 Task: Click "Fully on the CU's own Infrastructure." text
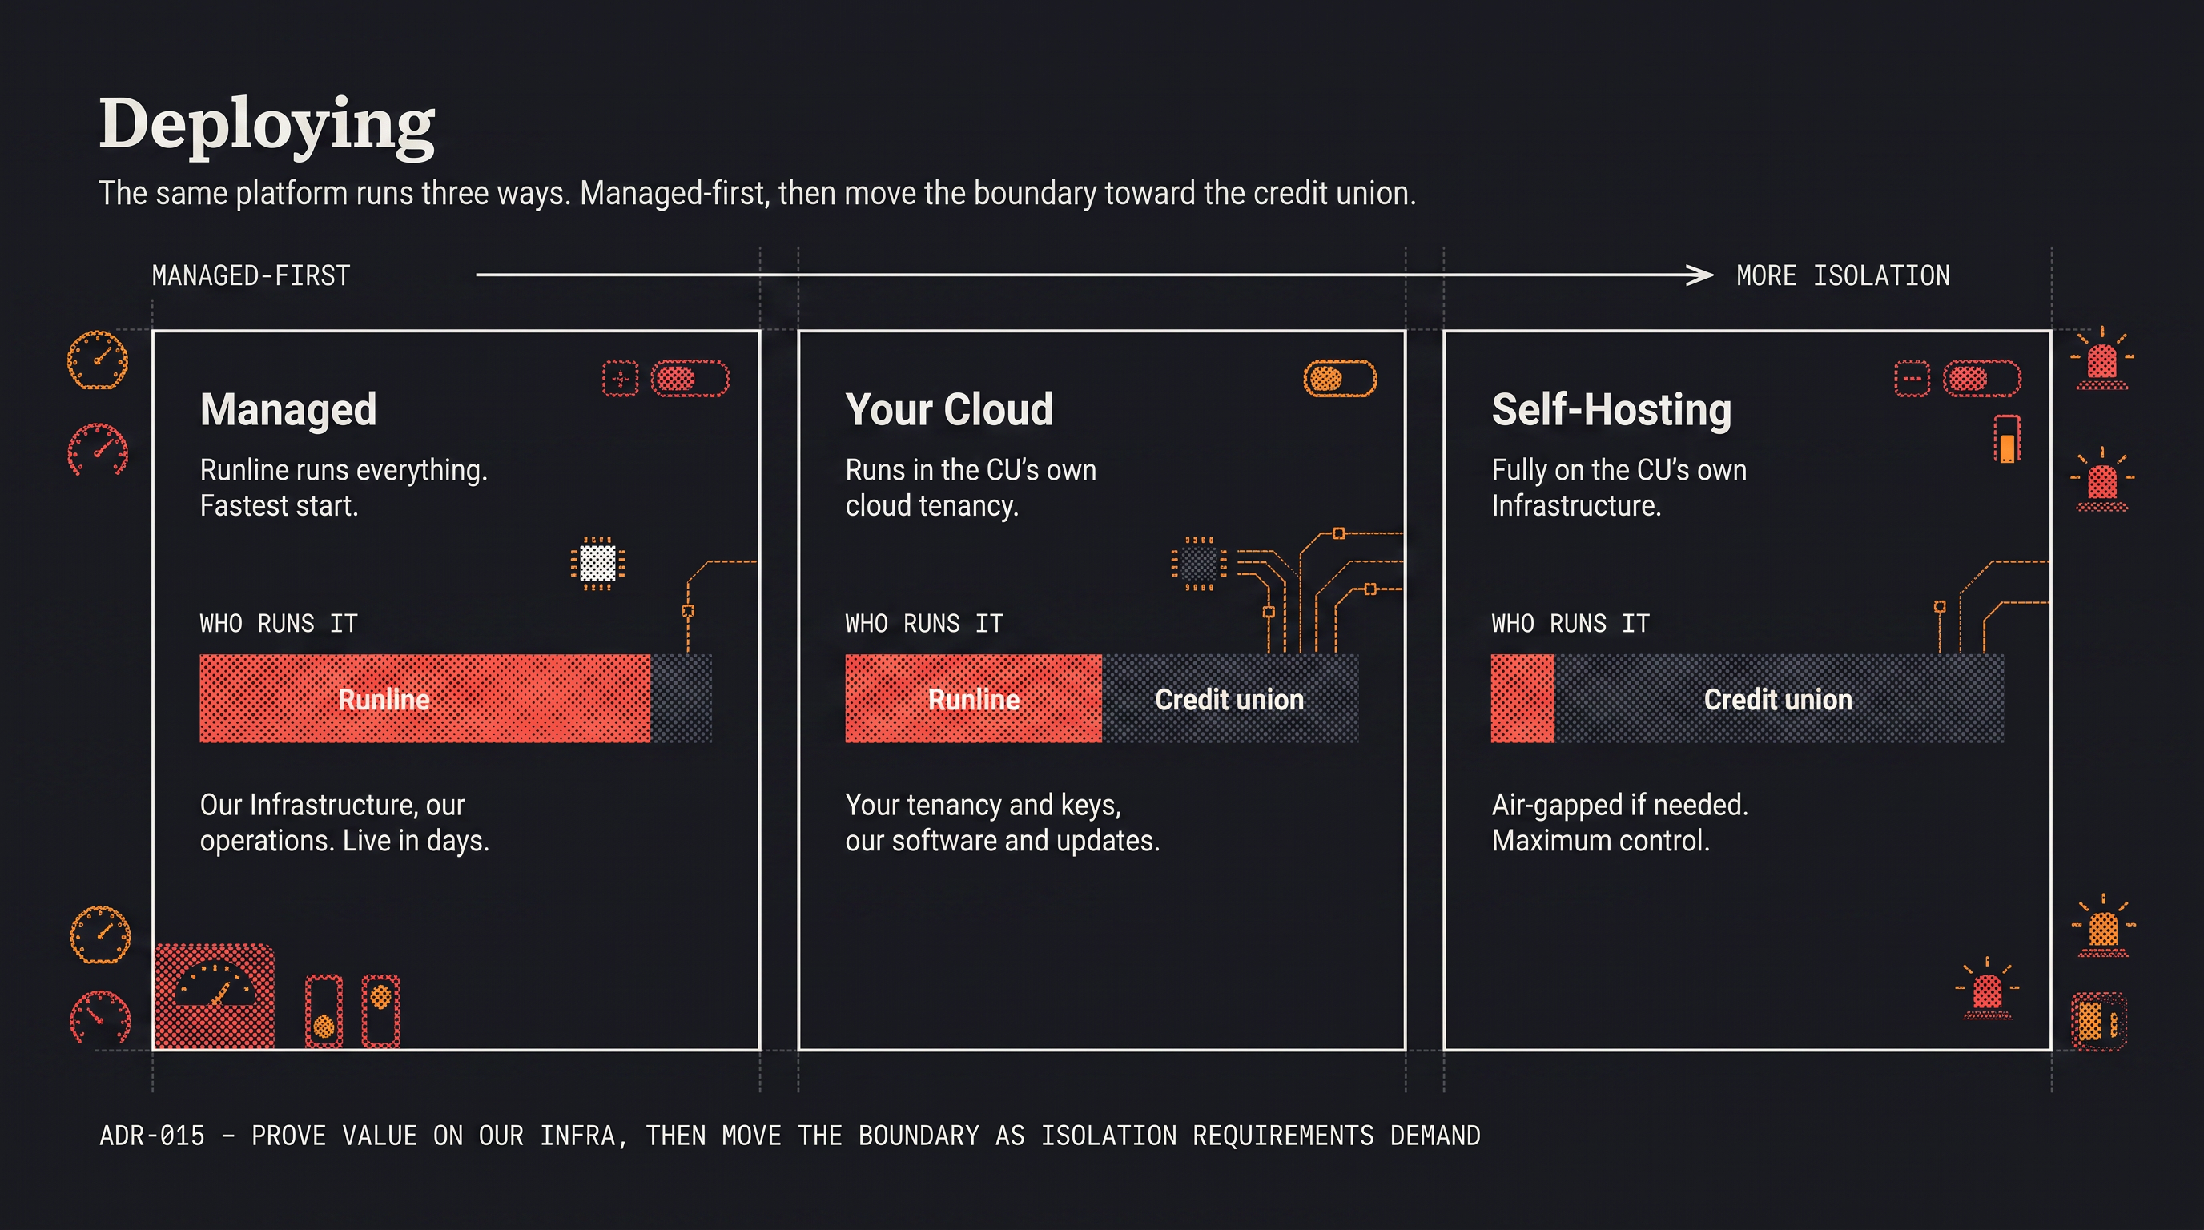1619,488
